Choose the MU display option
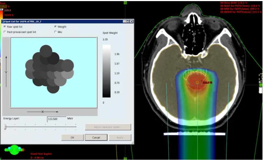 pyautogui.click(x=55, y=32)
